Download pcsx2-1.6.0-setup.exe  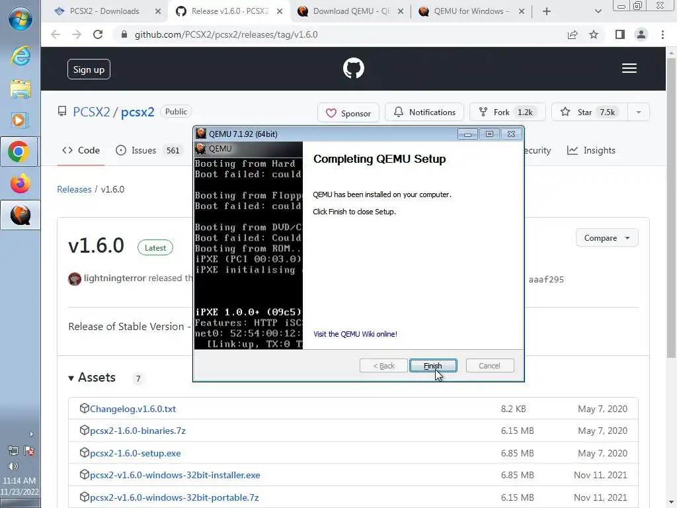click(135, 453)
